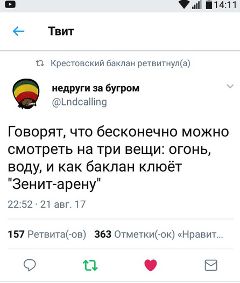Screen dimensions: 240x283
Task: Open profile name недруги за бугром
Action: pyautogui.click(x=95, y=88)
